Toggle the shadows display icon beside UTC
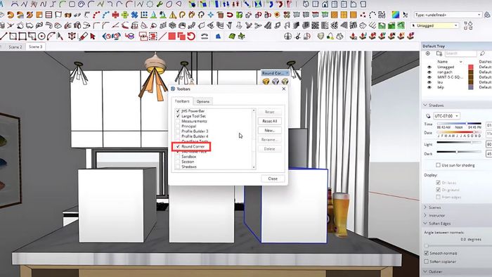This screenshot has height=277, width=492. [428, 116]
